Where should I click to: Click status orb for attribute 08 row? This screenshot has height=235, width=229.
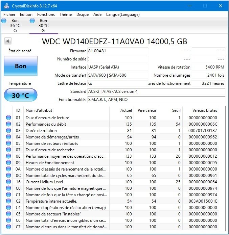pyautogui.click(x=8, y=156)
